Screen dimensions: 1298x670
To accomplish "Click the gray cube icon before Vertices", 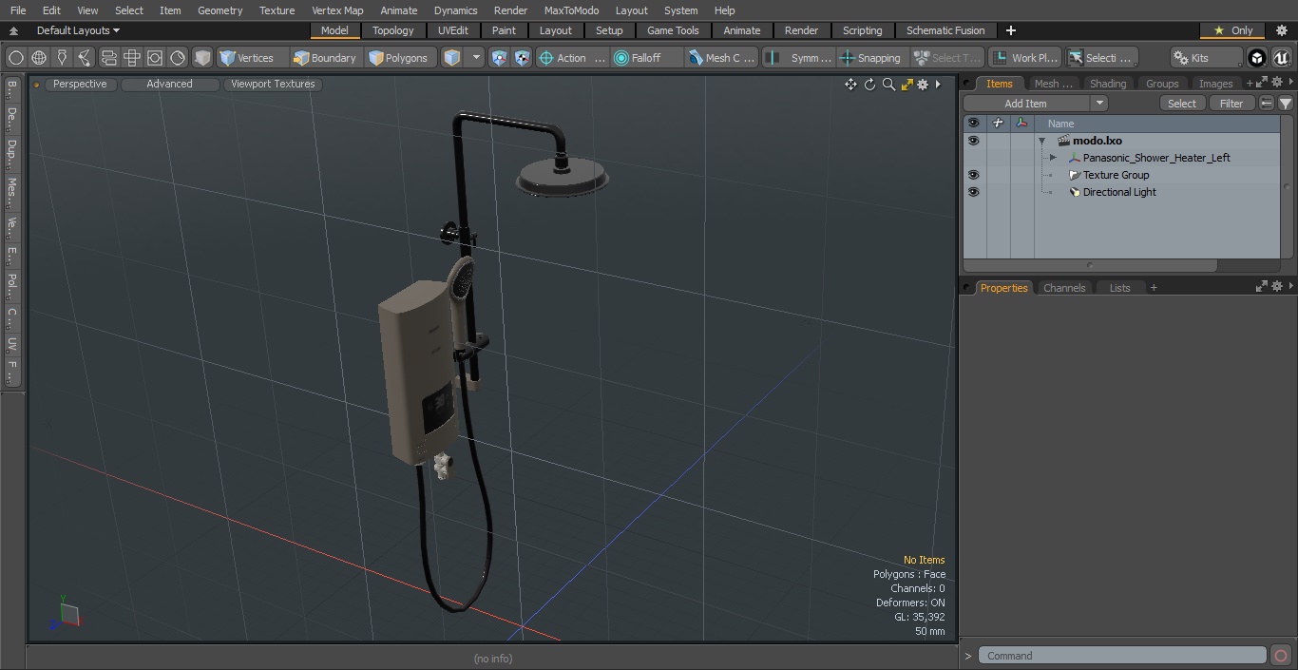I will (202, 58).
